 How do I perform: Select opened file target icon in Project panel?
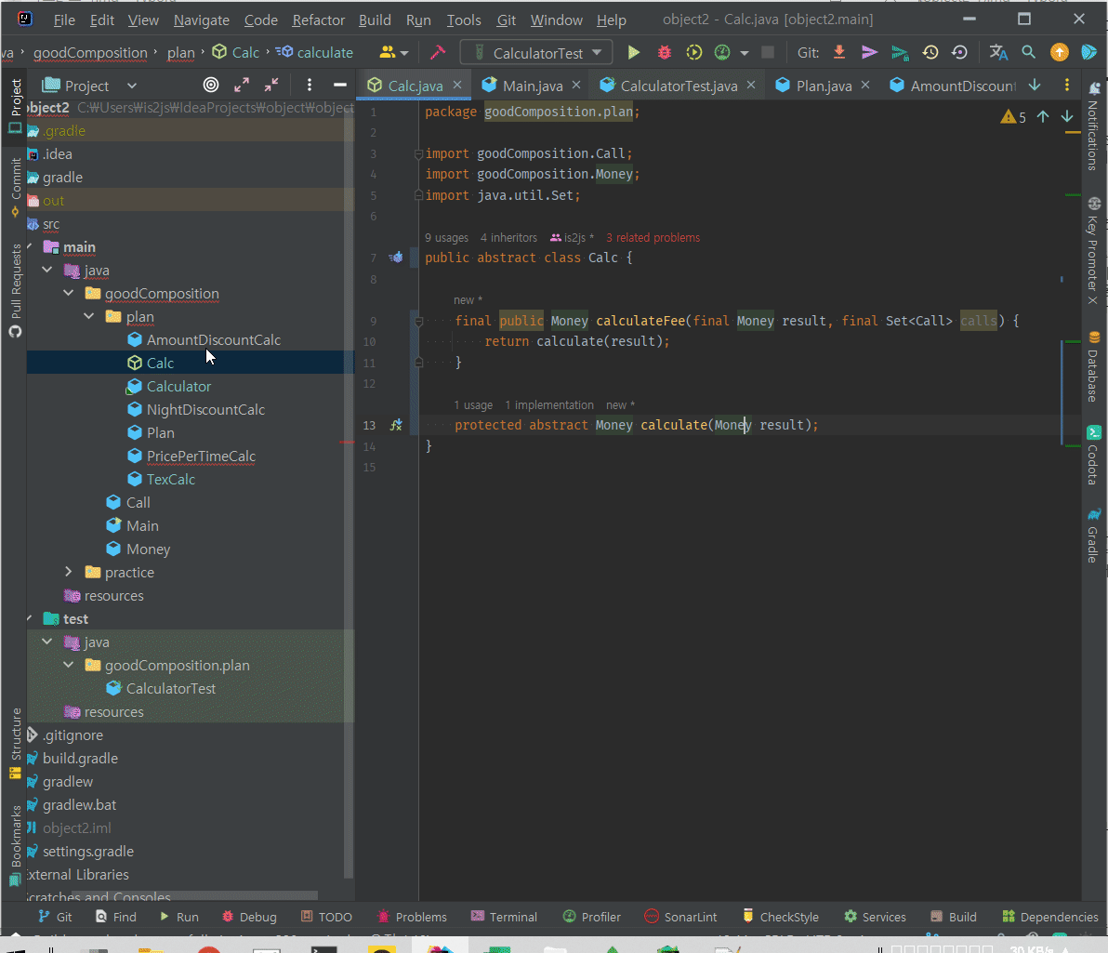point(211,86)
